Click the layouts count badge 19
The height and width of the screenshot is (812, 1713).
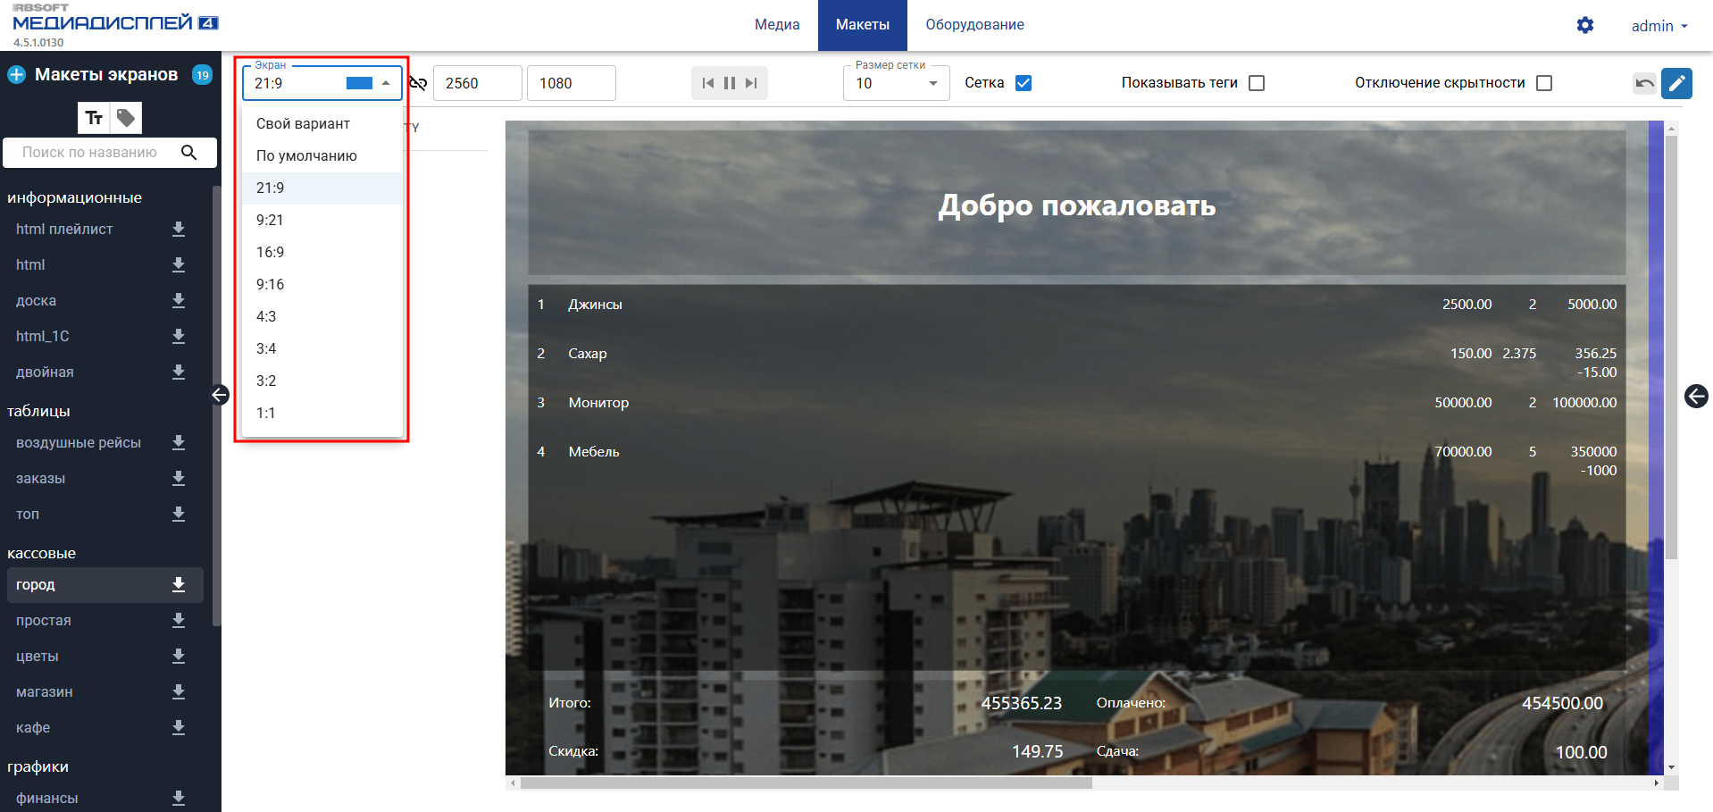click(x=203, y=75)
